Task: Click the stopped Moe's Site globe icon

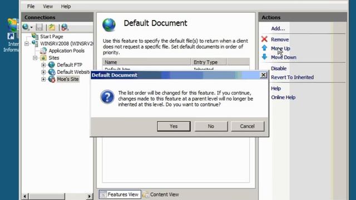Action: 52,79
